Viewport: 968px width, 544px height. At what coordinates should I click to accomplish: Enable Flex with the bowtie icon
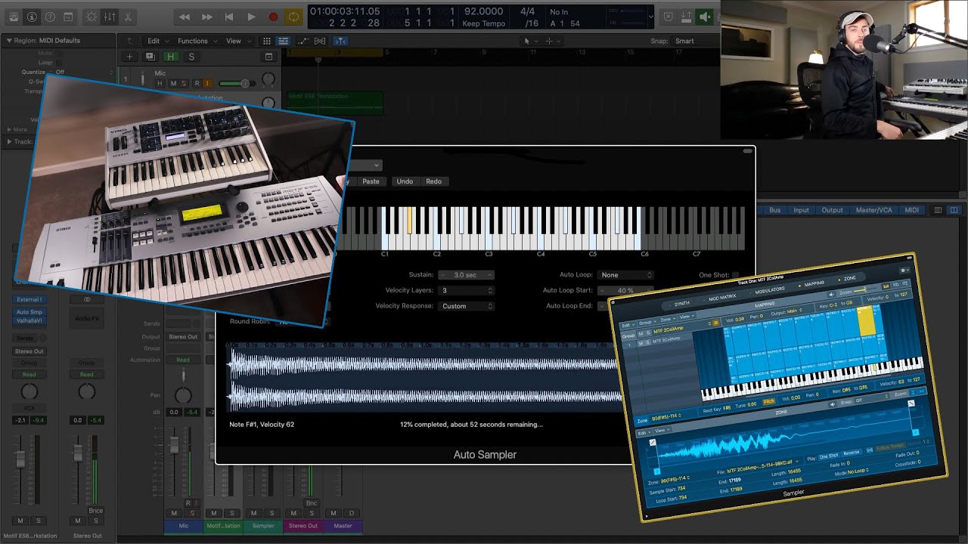pos(320,41)
